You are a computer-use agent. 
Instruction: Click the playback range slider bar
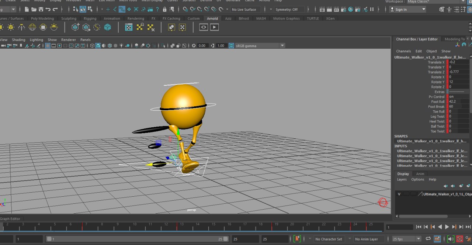click(x=137, y=239)
